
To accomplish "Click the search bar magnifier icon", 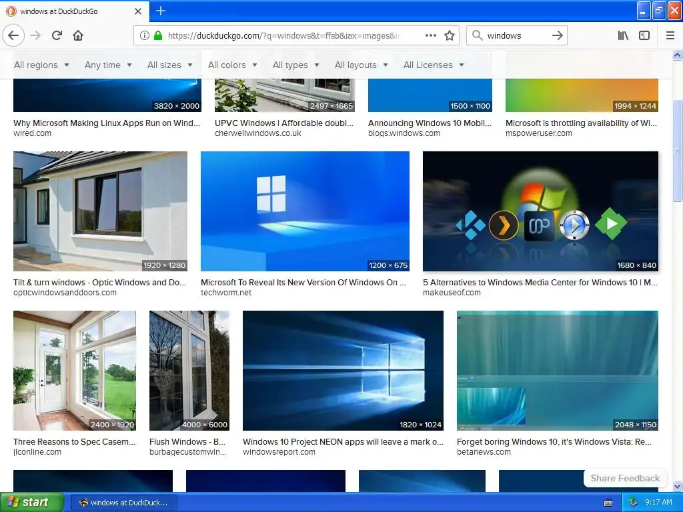I will [x=478, y=36].
